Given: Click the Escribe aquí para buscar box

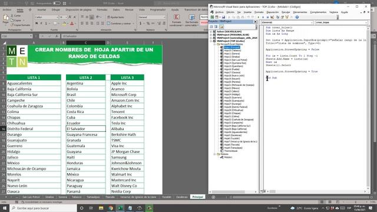Looking at the screenshot, I should (x=43, y=208).
